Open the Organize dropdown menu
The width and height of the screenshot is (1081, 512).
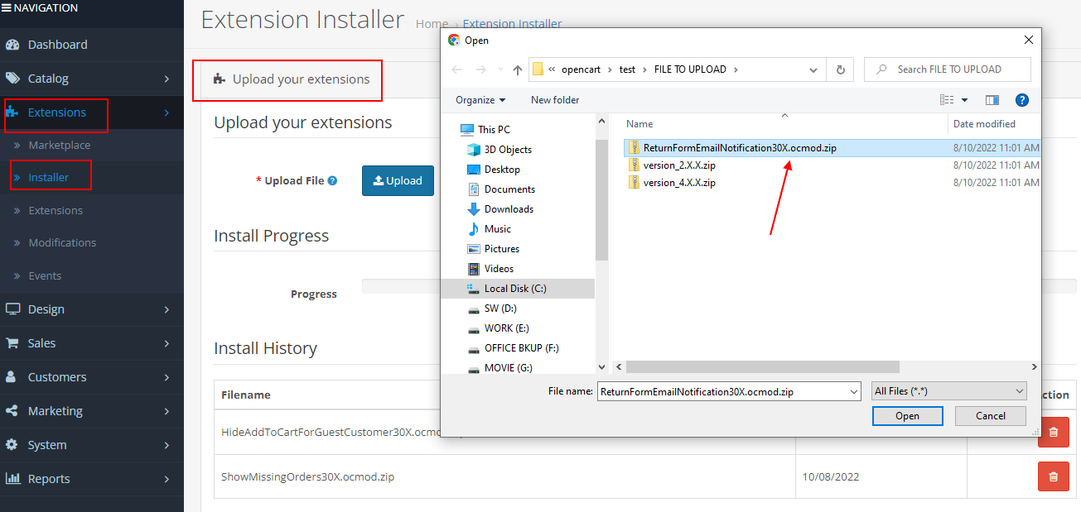click(x=480, y=100)
